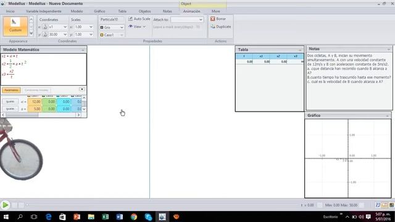Open File Explorer from taskbar
Viewport: 395px width, 222px height.
tap(91, 216)
